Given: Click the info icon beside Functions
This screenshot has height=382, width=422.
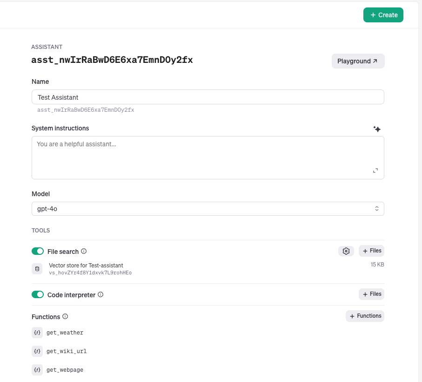Looking at the screenshot, I should click(x=65, y=316).
